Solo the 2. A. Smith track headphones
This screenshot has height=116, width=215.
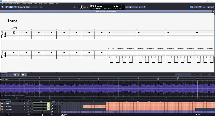[30, 106]
